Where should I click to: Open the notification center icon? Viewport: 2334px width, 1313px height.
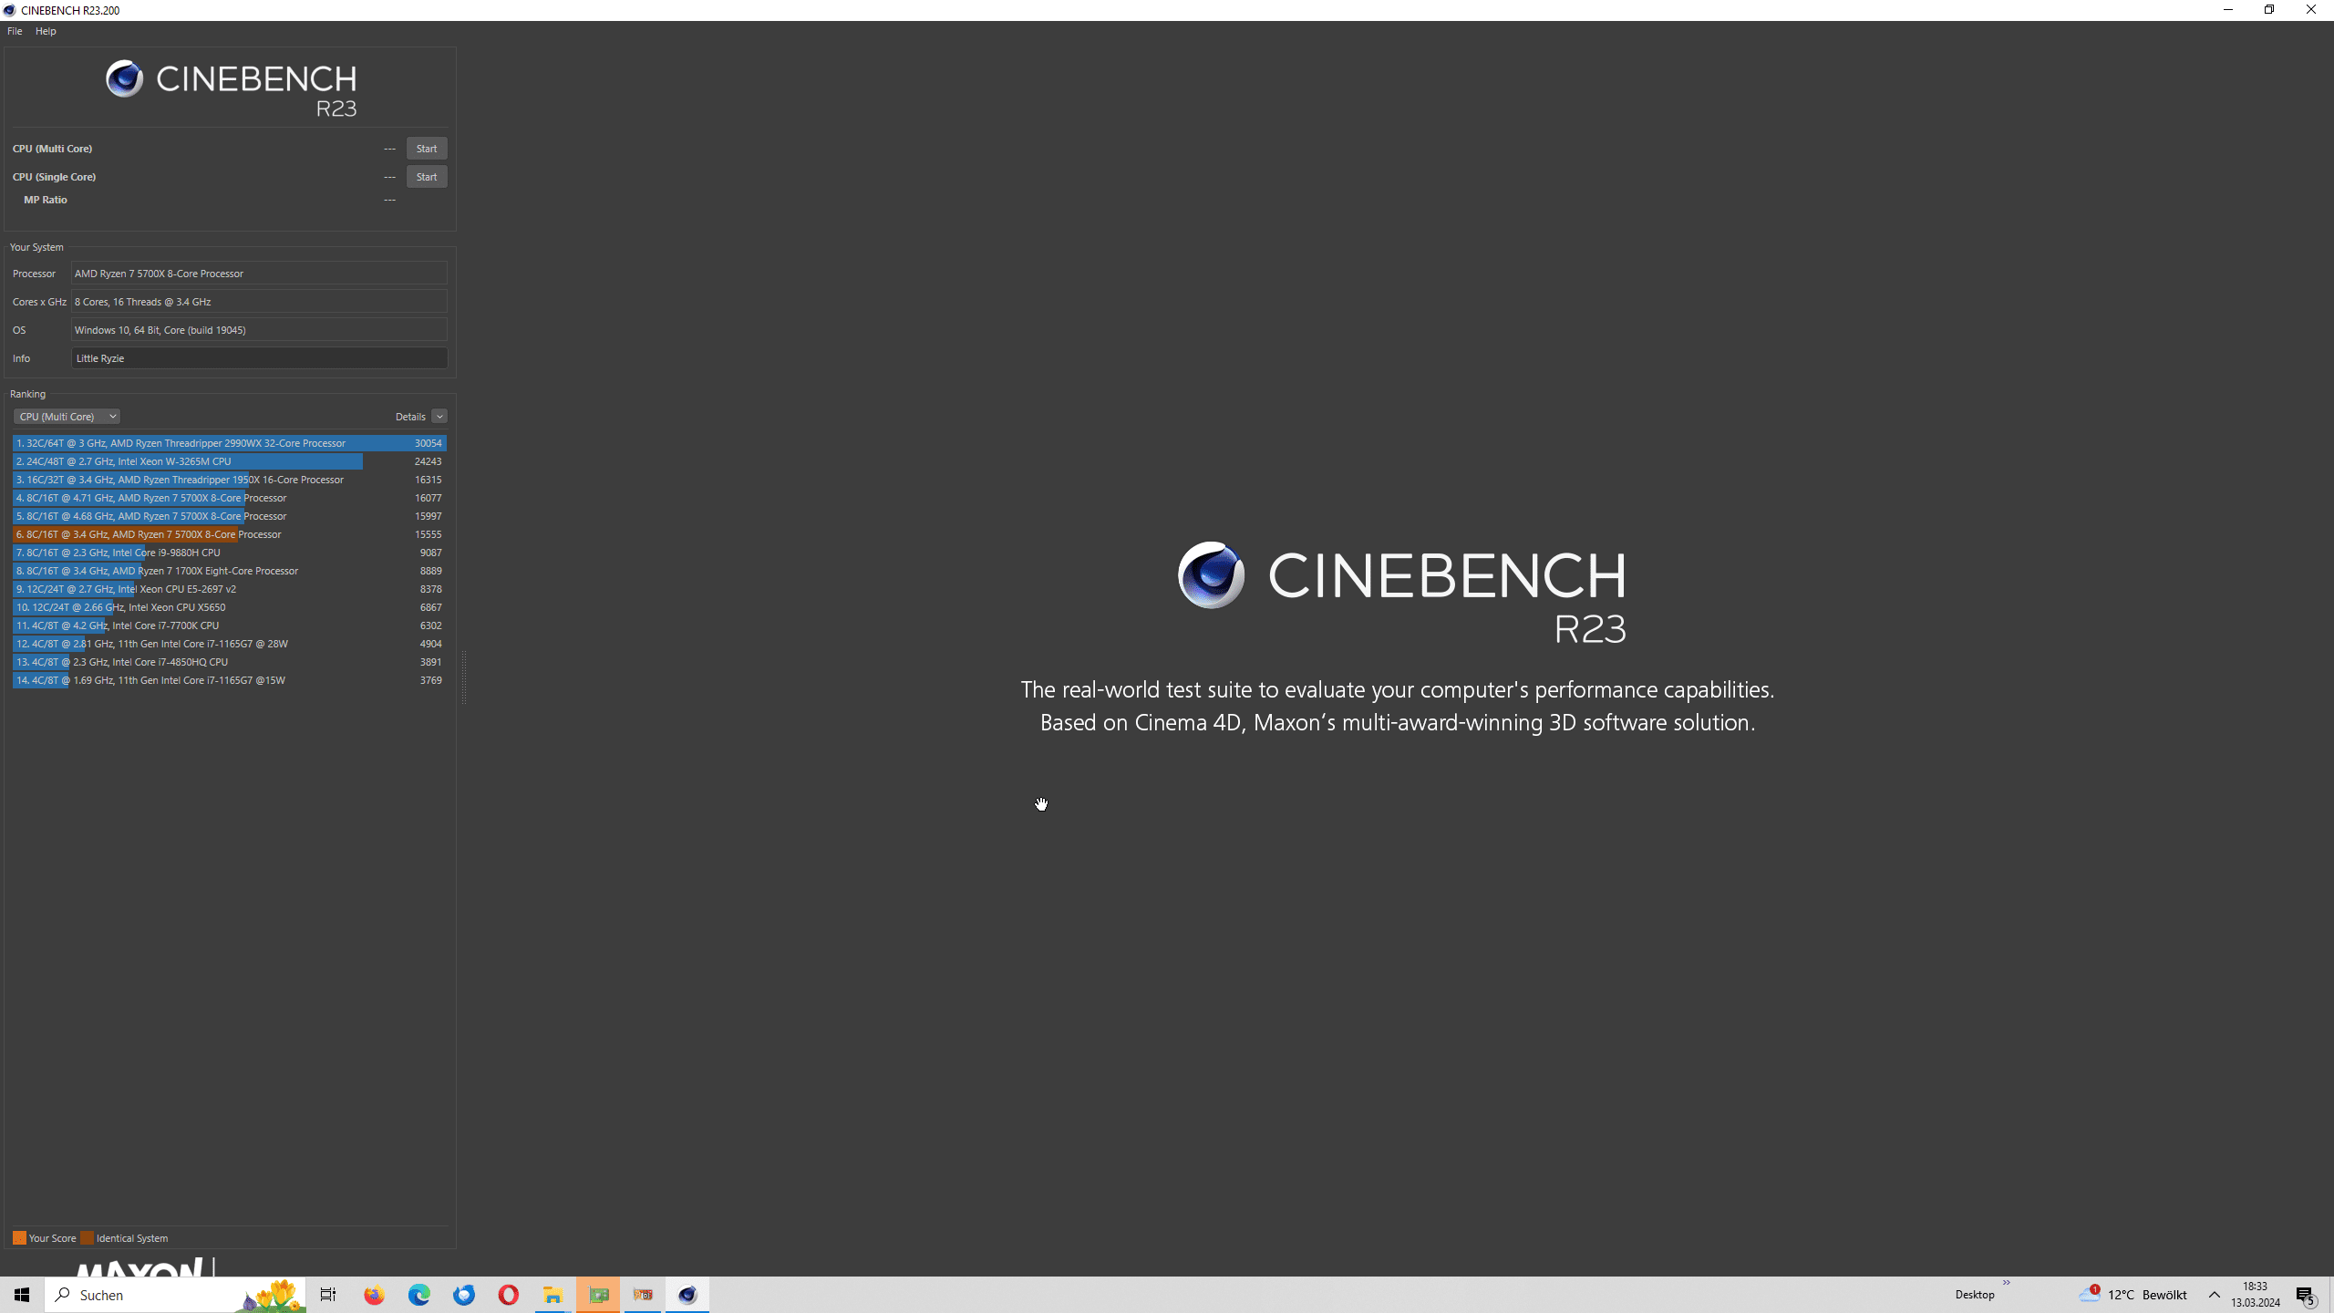click(x=2306, y=1295)
